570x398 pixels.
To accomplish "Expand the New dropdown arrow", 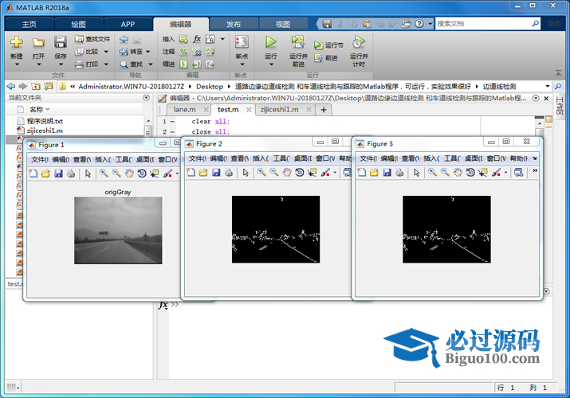I will coord(17,64).
